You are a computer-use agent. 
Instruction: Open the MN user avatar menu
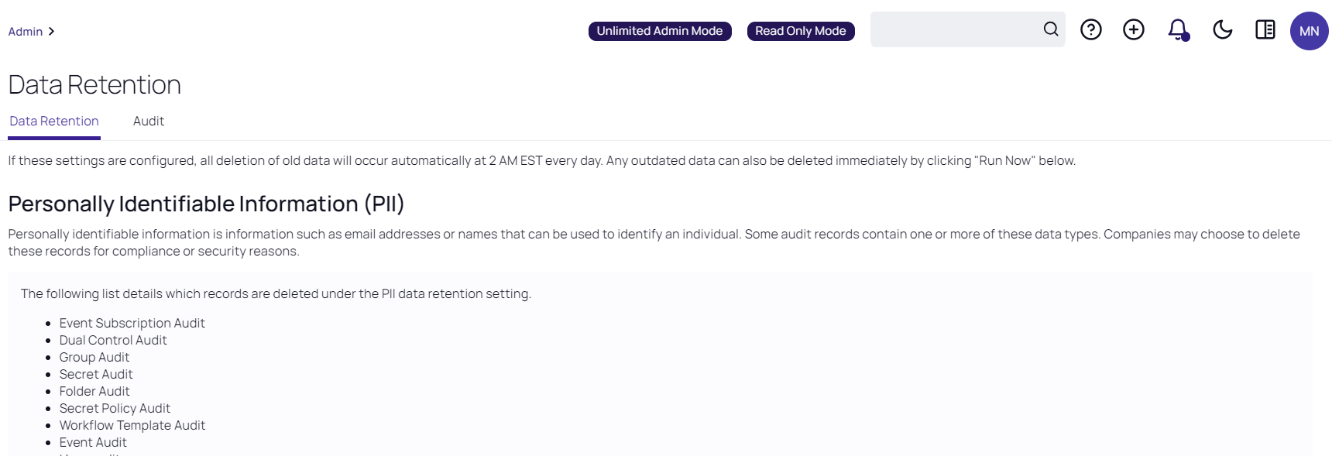coord(1309,31)
